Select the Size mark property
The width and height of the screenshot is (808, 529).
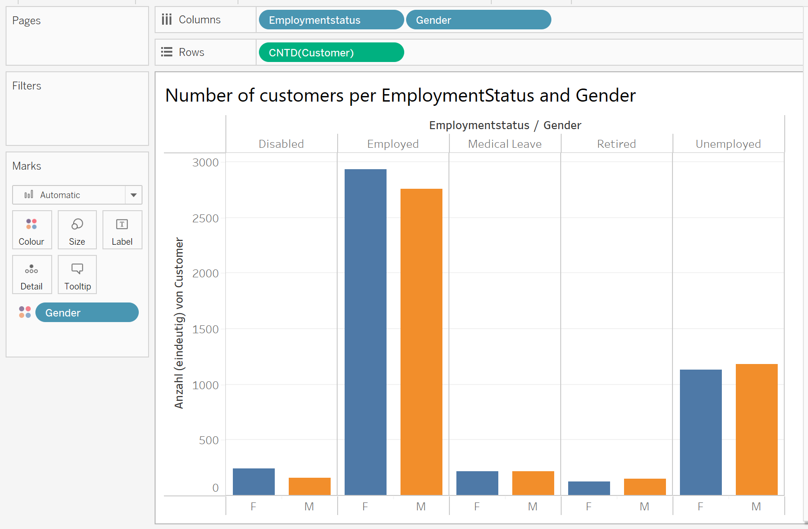[x=77, y=230]
